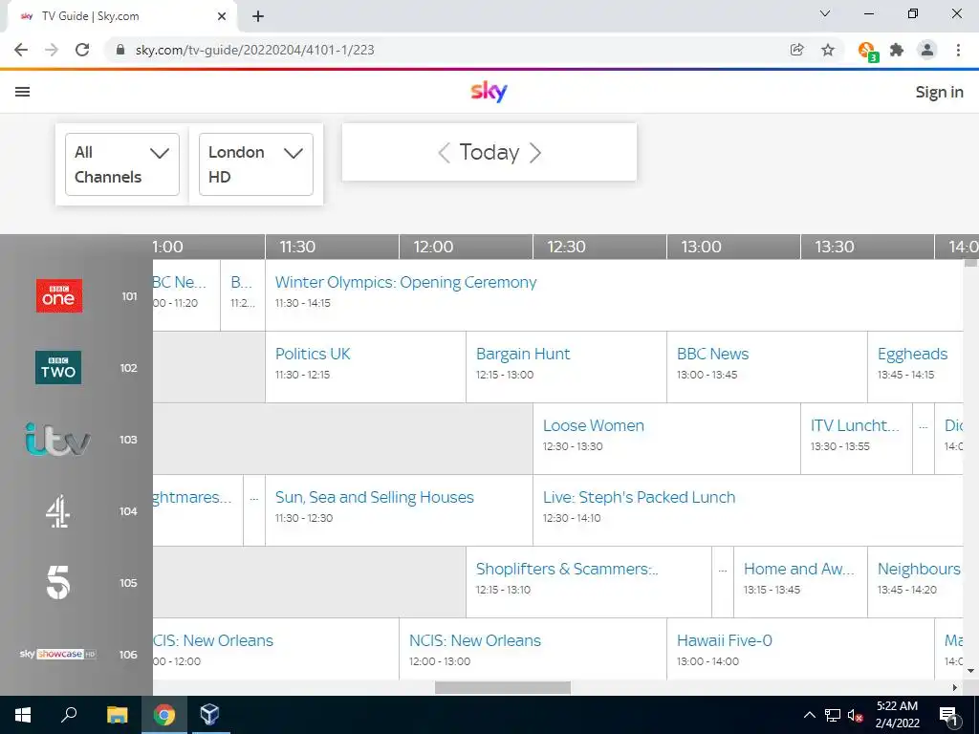979x734 pixels.
Task: Open the short B... 11:2 BBC One listing
Action: [x=243, y=295]
